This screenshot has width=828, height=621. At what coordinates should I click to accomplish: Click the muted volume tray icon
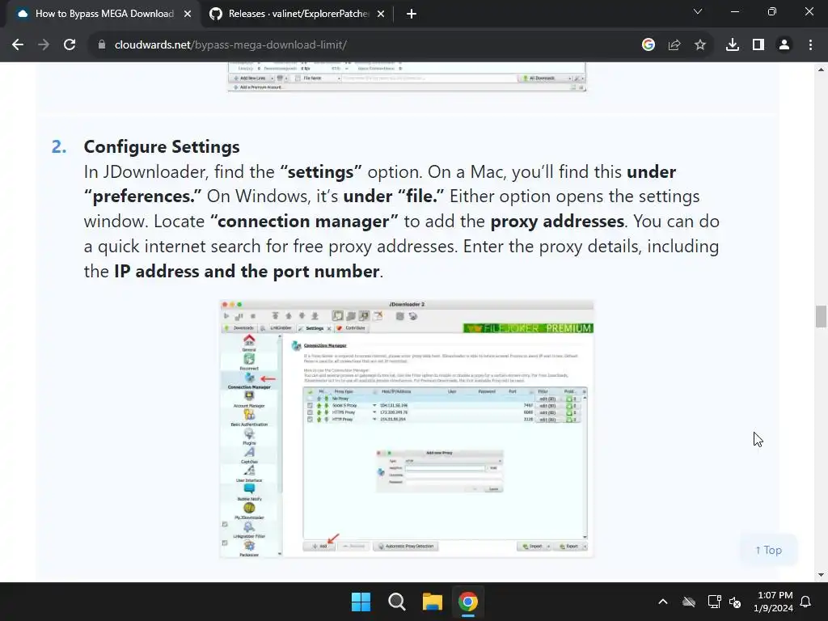click(x=734, y=602)
